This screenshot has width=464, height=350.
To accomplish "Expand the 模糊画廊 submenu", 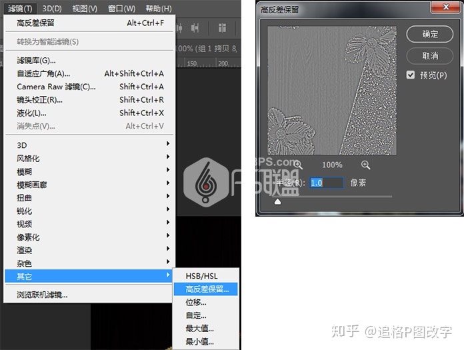I will [x=89, y=185].
